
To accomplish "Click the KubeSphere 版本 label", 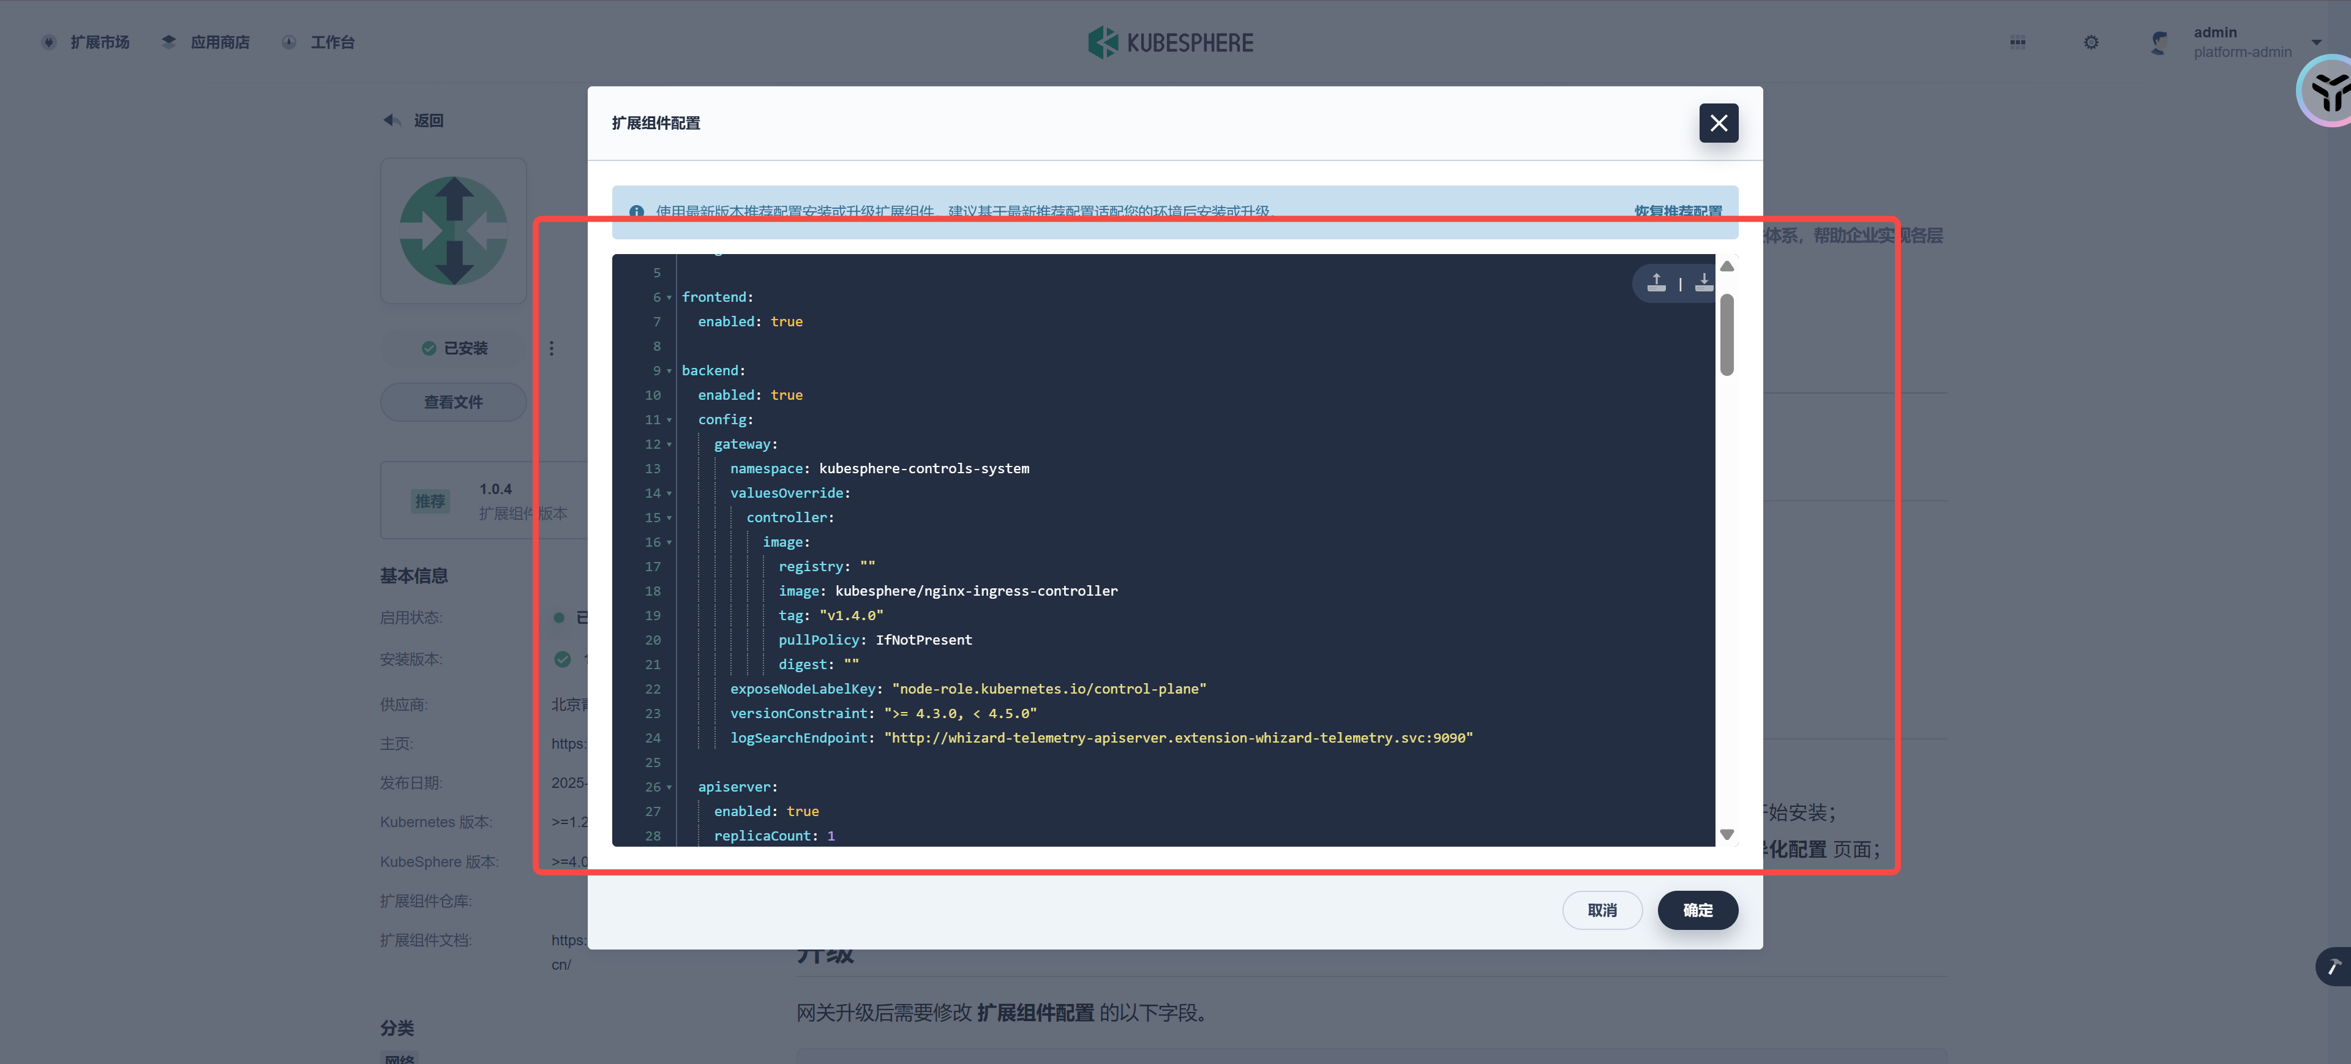I will [439, 861].
